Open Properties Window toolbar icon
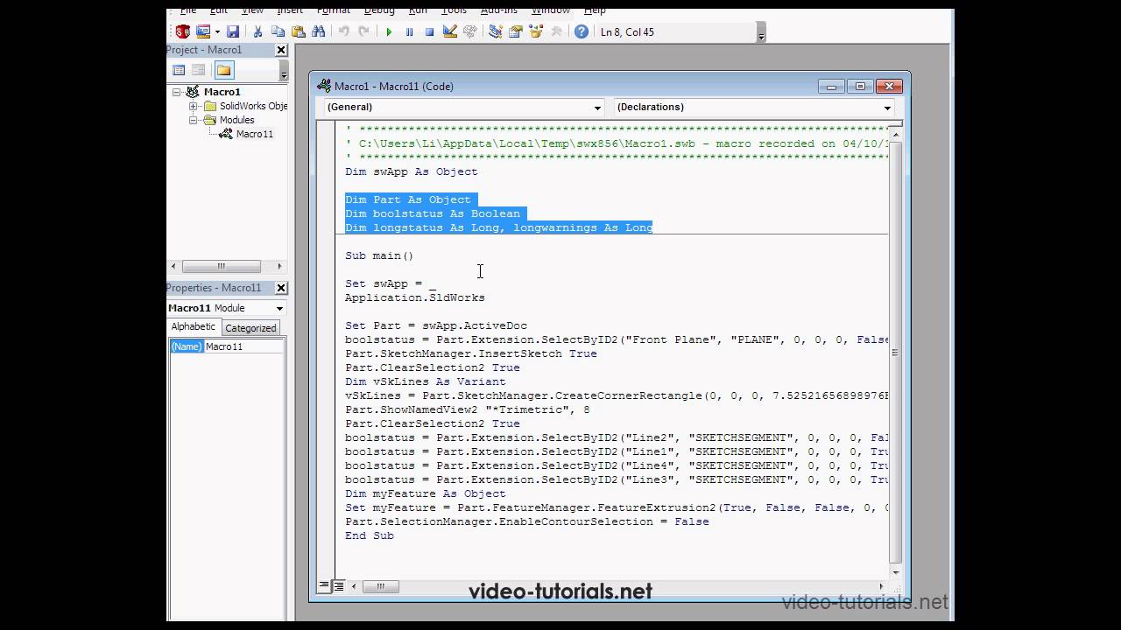This screenshot has height=630, width=1121. [515, 31]
